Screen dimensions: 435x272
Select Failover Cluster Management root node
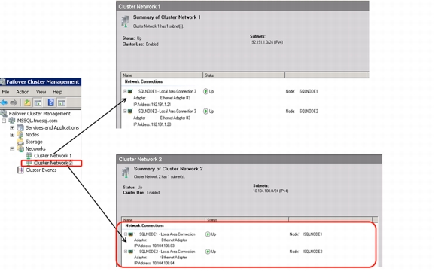click(40, 113)
